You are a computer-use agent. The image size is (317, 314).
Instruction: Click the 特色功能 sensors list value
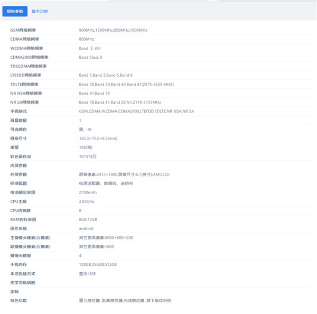tap(125, 300)
